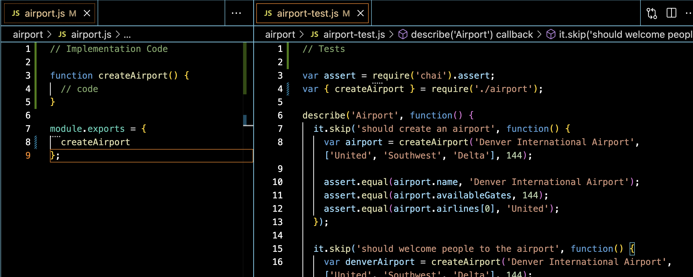693x277 pixels.
Task: Click the symbol cube icon before it.skip('should welcome people')
Action: click(551, 34)
